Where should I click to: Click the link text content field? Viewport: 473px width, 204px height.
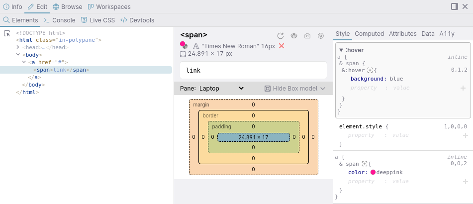tap(253, 71)
